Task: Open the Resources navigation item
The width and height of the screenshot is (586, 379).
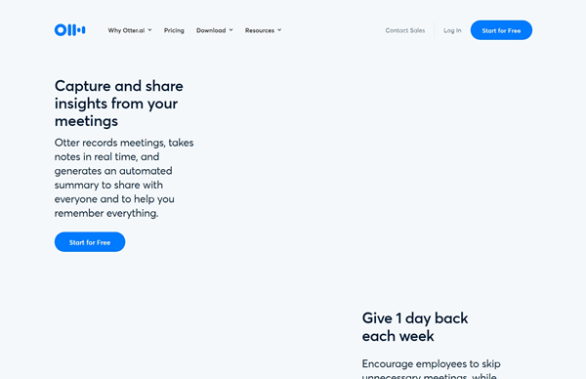Action: (x=260, y=30)
